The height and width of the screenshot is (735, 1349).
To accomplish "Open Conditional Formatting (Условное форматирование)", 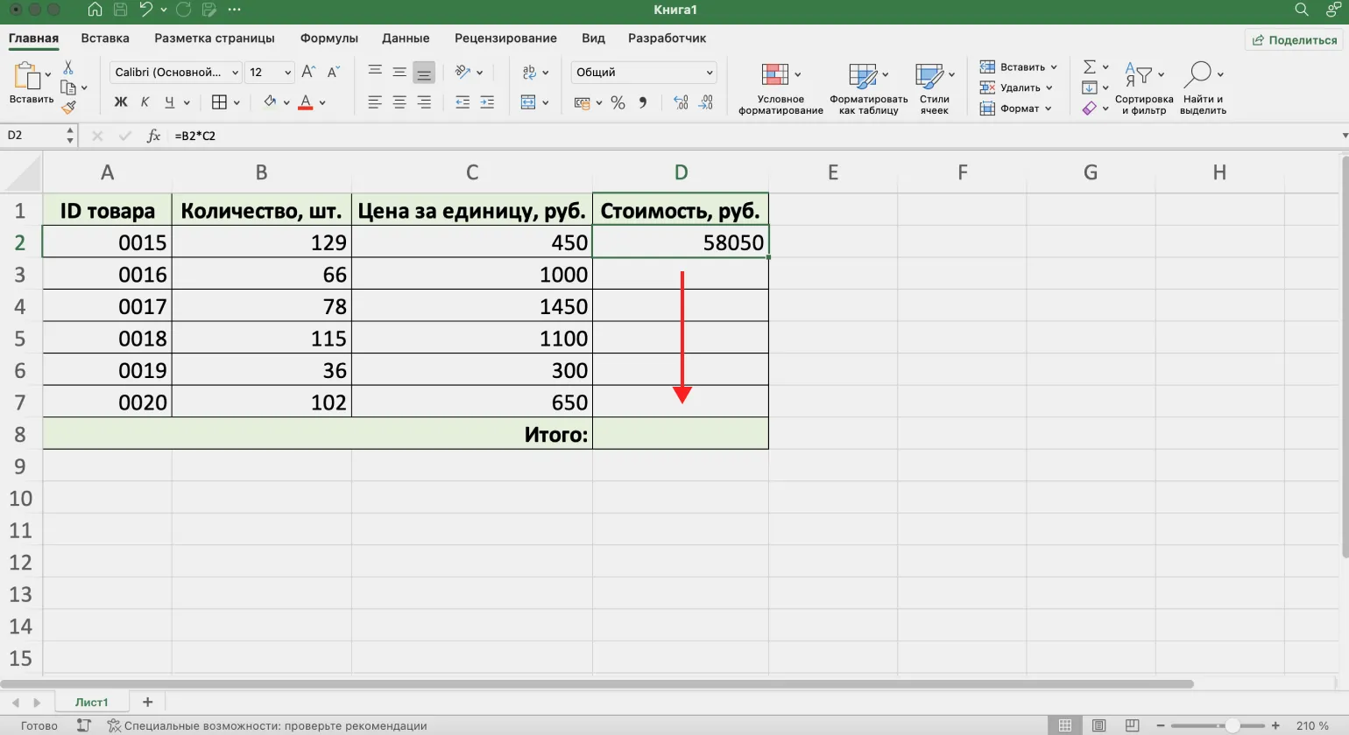I will pyautogui.click(x=780, y=88).
